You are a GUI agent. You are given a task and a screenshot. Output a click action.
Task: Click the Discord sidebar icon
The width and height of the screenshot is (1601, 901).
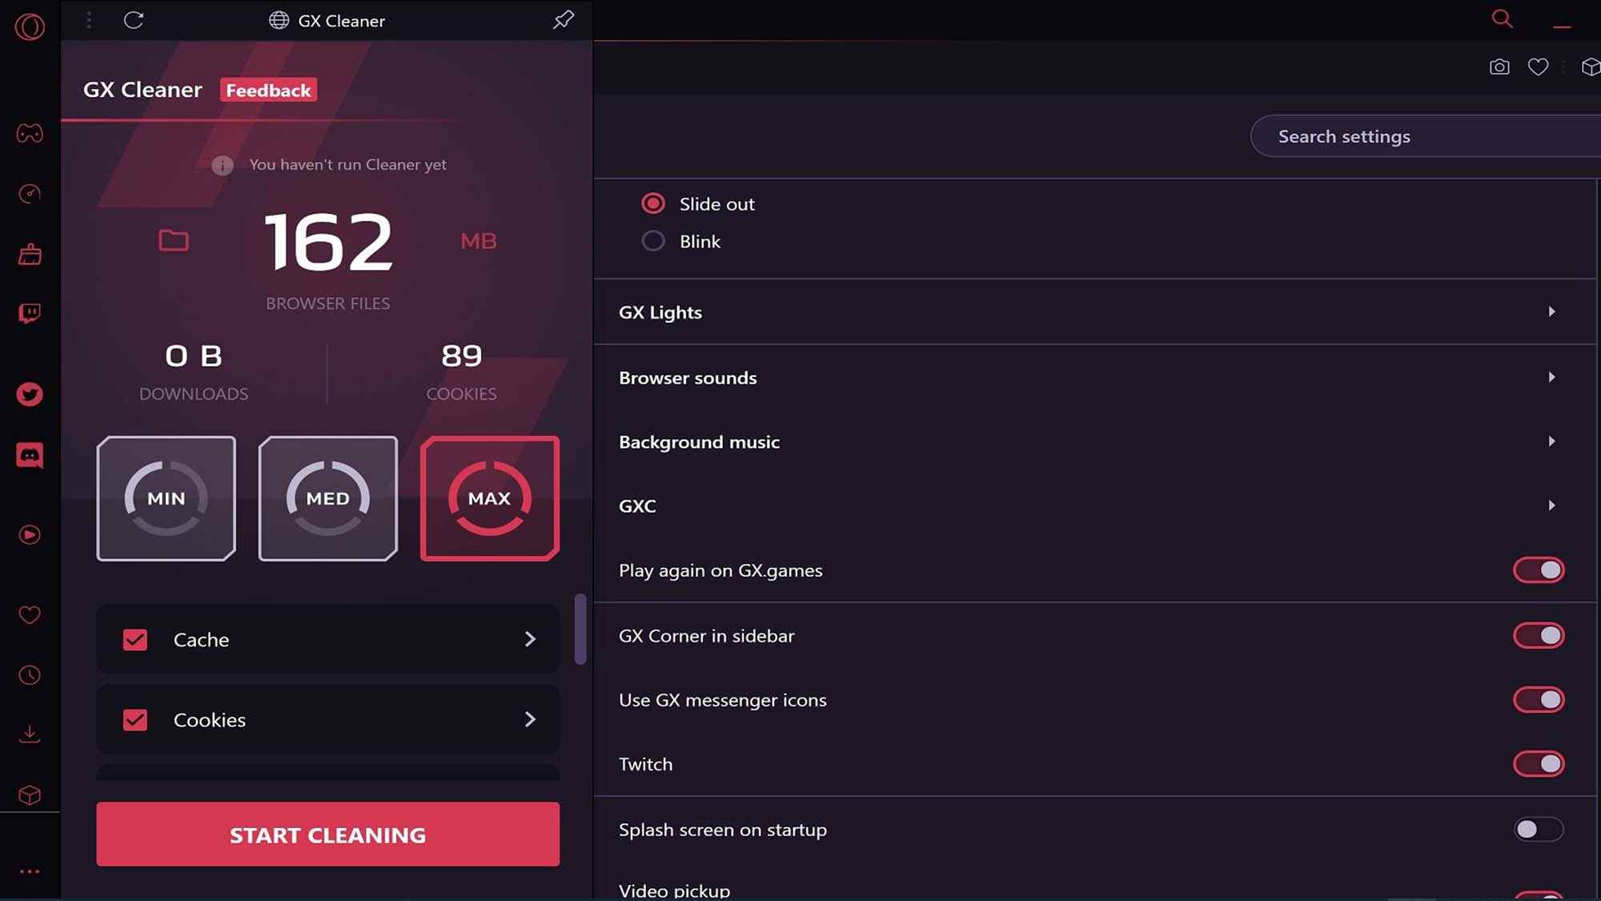(30, 454)
